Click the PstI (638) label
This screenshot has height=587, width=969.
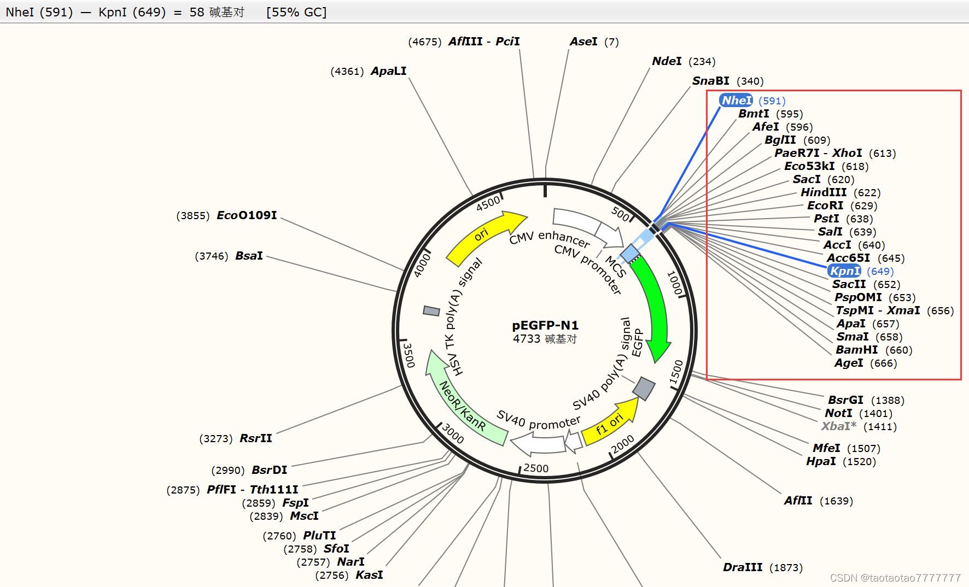click(843, 219)
